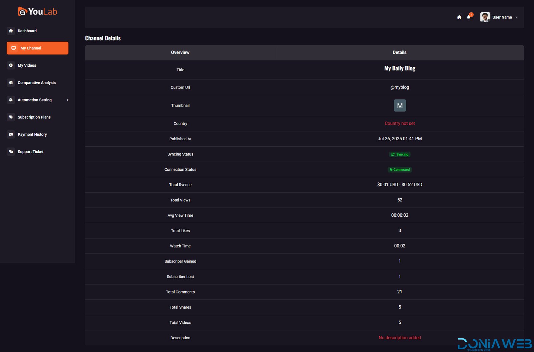Click the green Connected status badge
534x352 pixels.
[399, 170]
